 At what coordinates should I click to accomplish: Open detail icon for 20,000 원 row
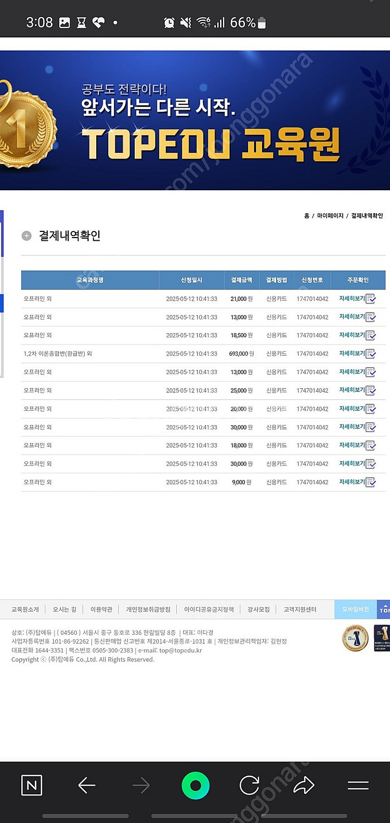pos(371,409)
